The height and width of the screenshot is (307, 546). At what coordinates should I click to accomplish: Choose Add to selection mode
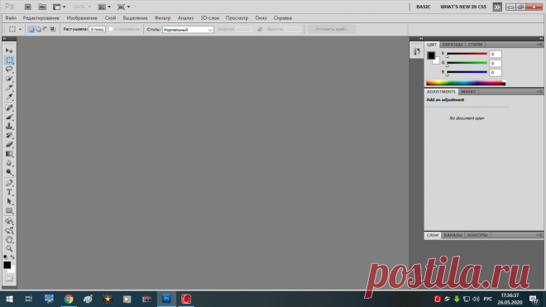(x=38, y=29)
